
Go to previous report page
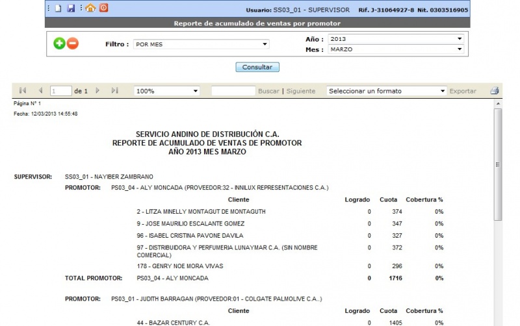pyautogui.click(x=40, y=90)
